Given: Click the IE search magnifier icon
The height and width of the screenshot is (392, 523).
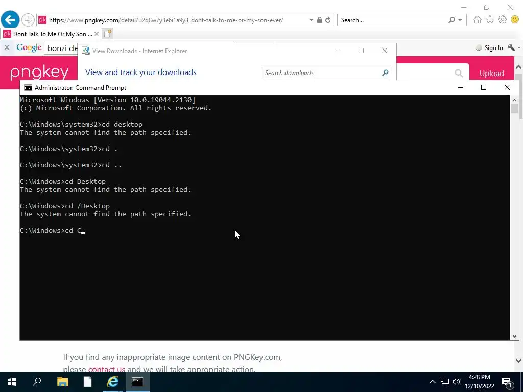Looking at the screenshot, I should point(451,20).
